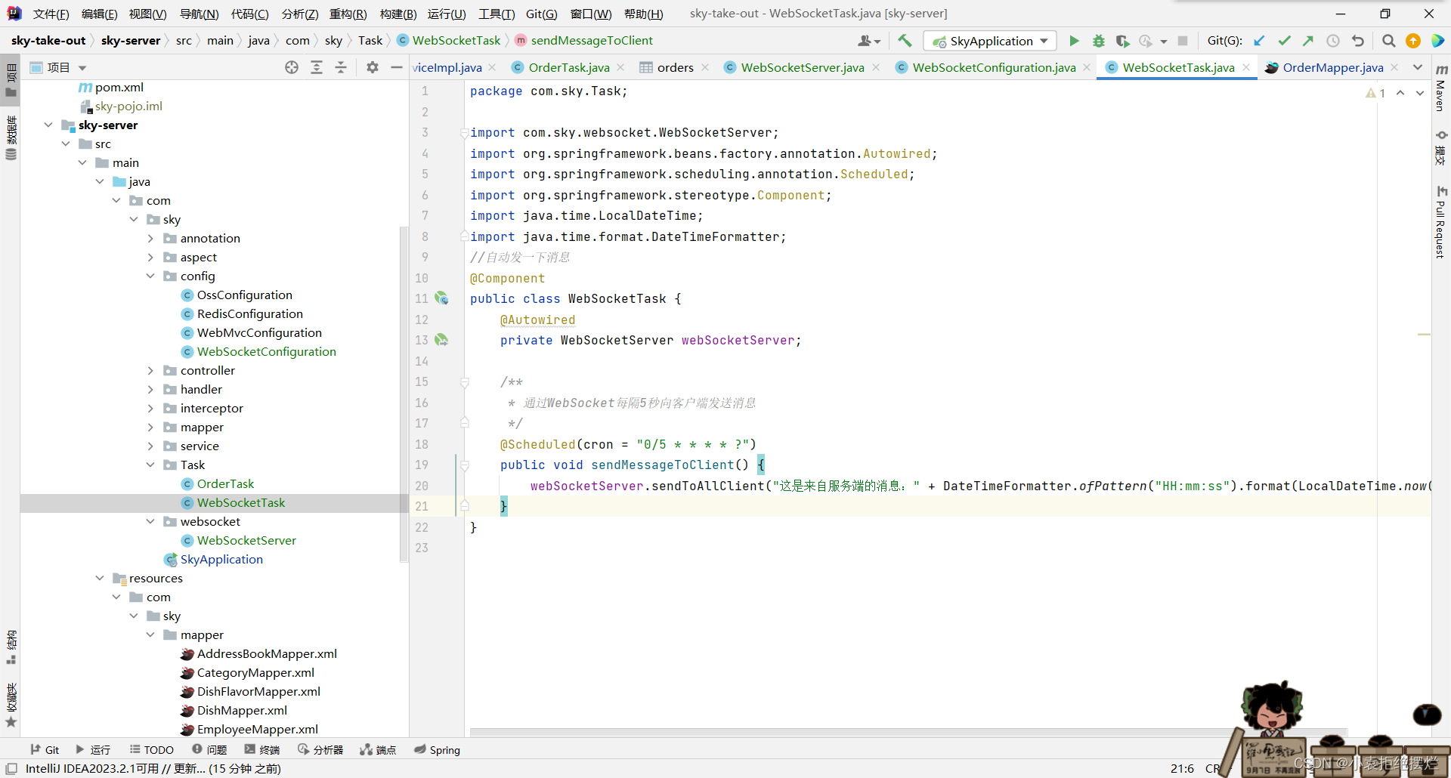
Task: Collapse all nodes in the project tree
Action: (341, 67)
